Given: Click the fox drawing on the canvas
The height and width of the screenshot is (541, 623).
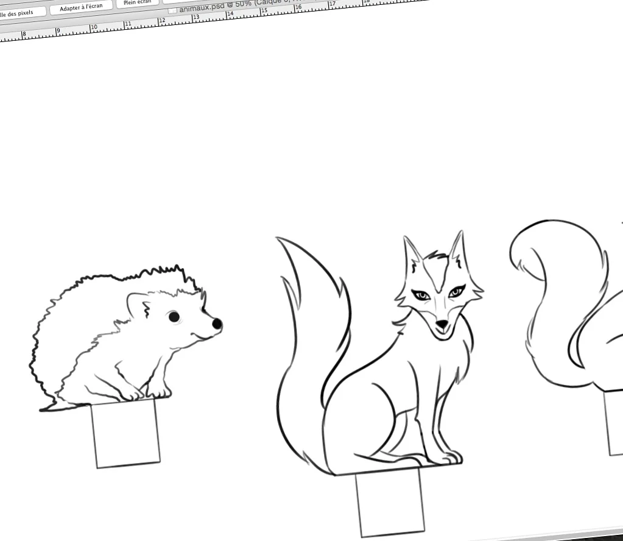Looking at the screenshot, I should [379, 353].
